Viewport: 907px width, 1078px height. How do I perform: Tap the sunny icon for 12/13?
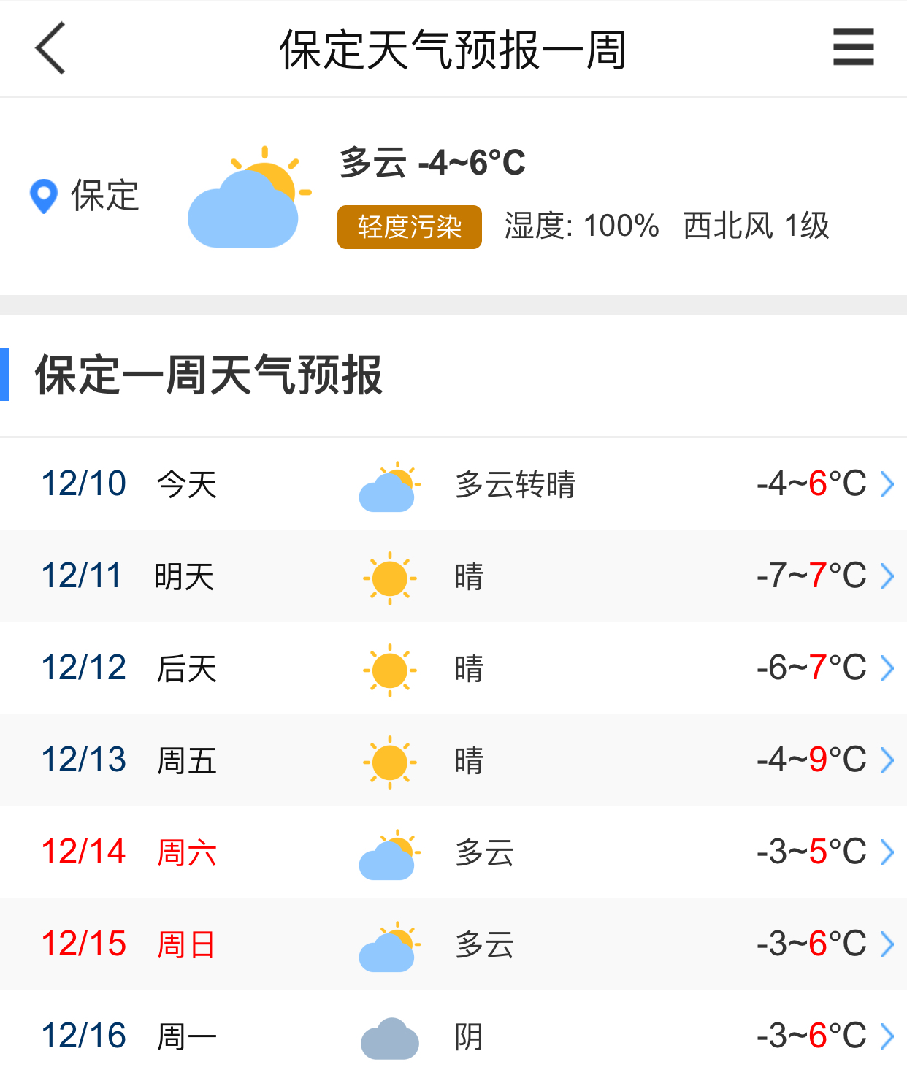coord(390,762)
